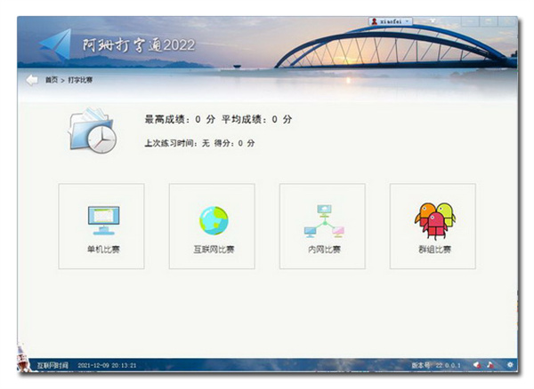The width and height of the screenshot is (534, 389).
Task: Click the 阿珊打字通2022 title text
Action: (139, 45)
